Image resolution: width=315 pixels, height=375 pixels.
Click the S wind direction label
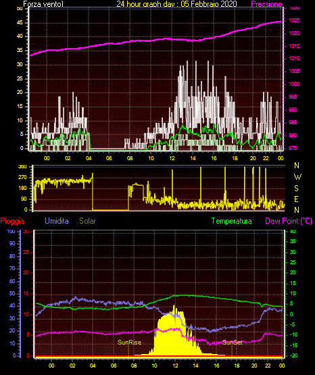(x=296, y=189)
